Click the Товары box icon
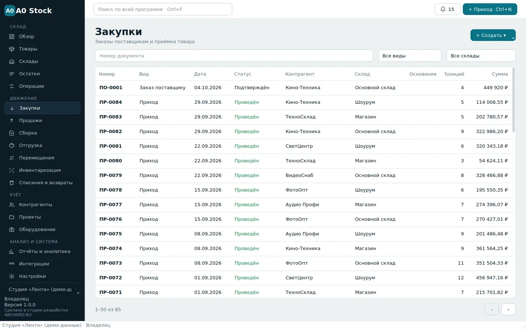The width and height of the screenshot is (526, 329). (12, 49)
